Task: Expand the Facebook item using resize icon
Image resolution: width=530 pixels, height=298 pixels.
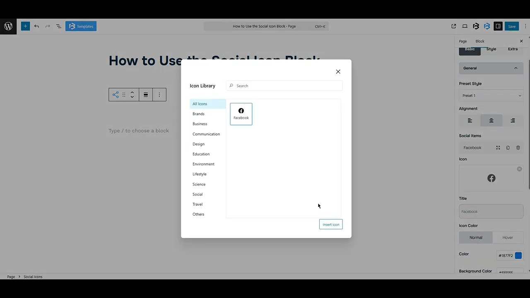Action: click(x=498, y=148)
